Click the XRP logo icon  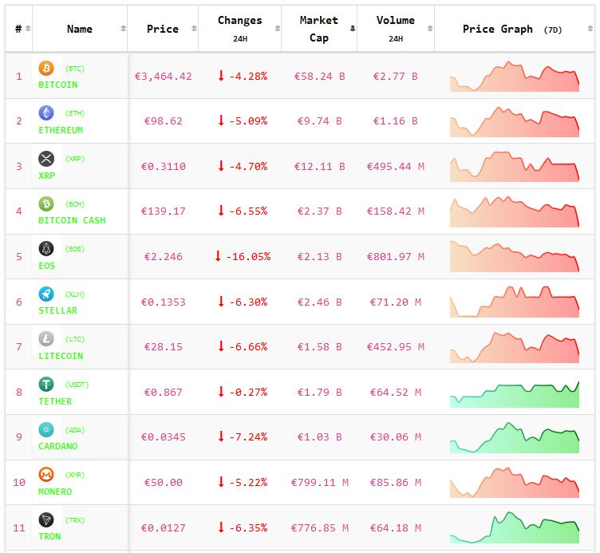pyautogui.click(x=46, y=159)
